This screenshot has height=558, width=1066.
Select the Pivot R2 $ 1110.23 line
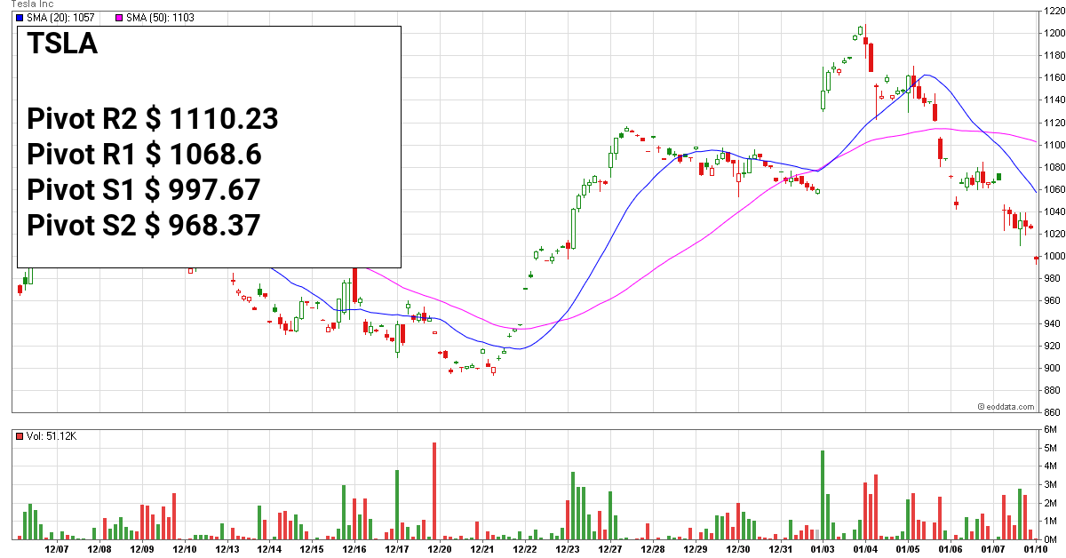tap(153, 118)
